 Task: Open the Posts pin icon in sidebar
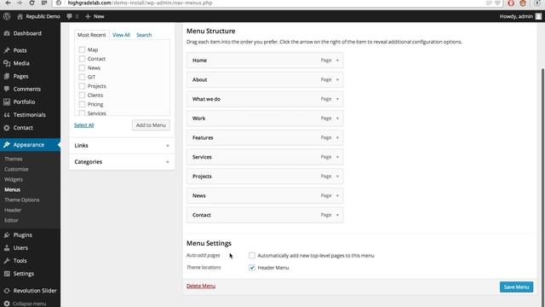point(7,50)
